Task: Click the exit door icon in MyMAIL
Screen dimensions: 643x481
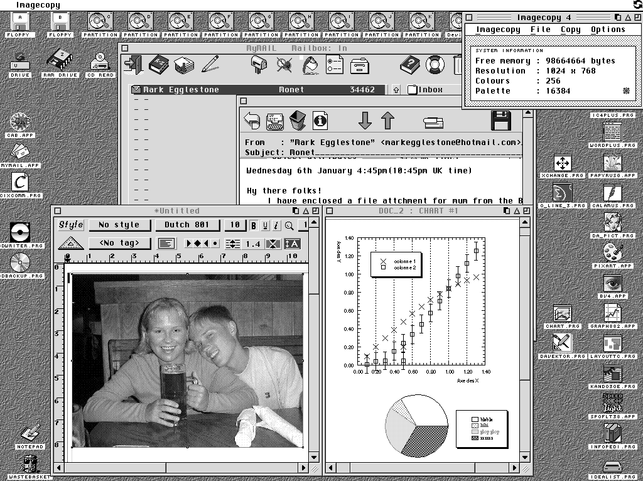Action: coord(133,65)
